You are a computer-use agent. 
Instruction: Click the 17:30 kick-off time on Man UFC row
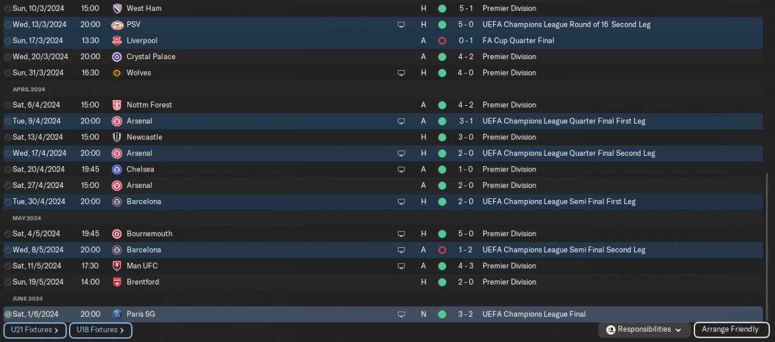pyautogui.click(x=90, y=266)
